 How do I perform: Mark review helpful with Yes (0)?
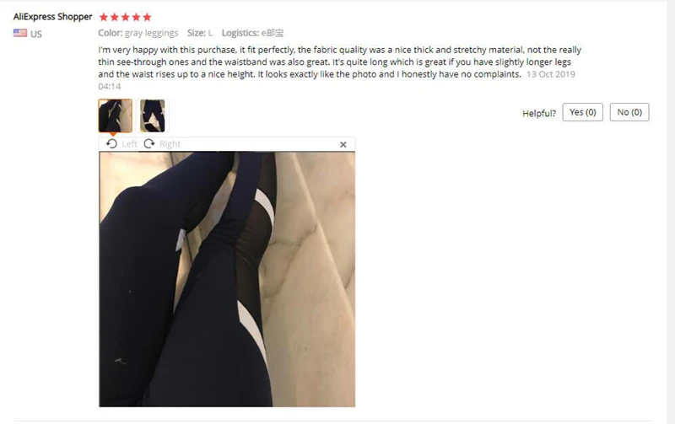(x=582, y=112)
